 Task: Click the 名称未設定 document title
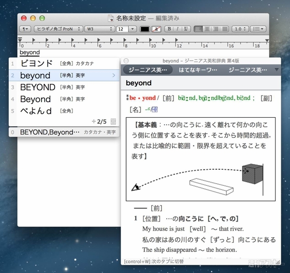pos(131,18)
